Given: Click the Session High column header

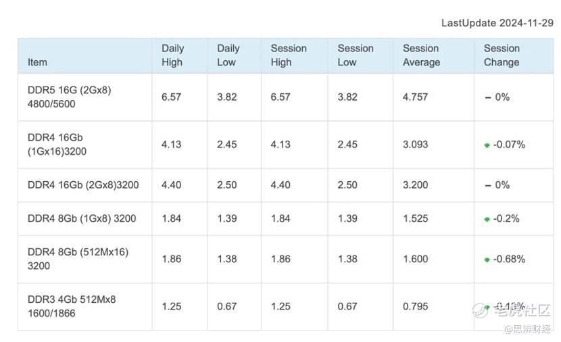Looking at the screenshot, I should (x=289, y=55).
